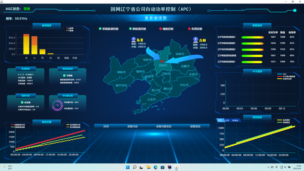The height and width of the screenshot is (171, 304).
Task: Toggle the 风电预测 legend entry
Action: pos(283,122)
